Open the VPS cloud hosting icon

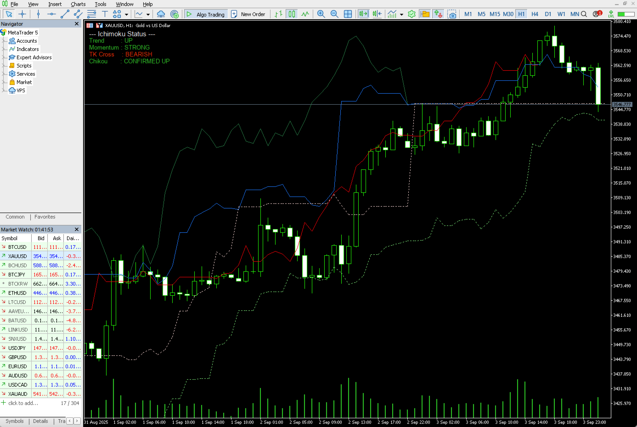coord(161,14)
